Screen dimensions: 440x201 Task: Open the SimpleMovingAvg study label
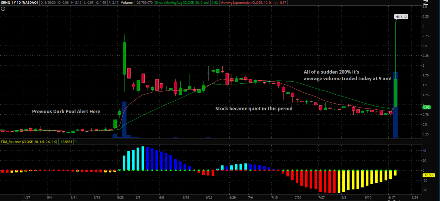click(x=182, y=2)
